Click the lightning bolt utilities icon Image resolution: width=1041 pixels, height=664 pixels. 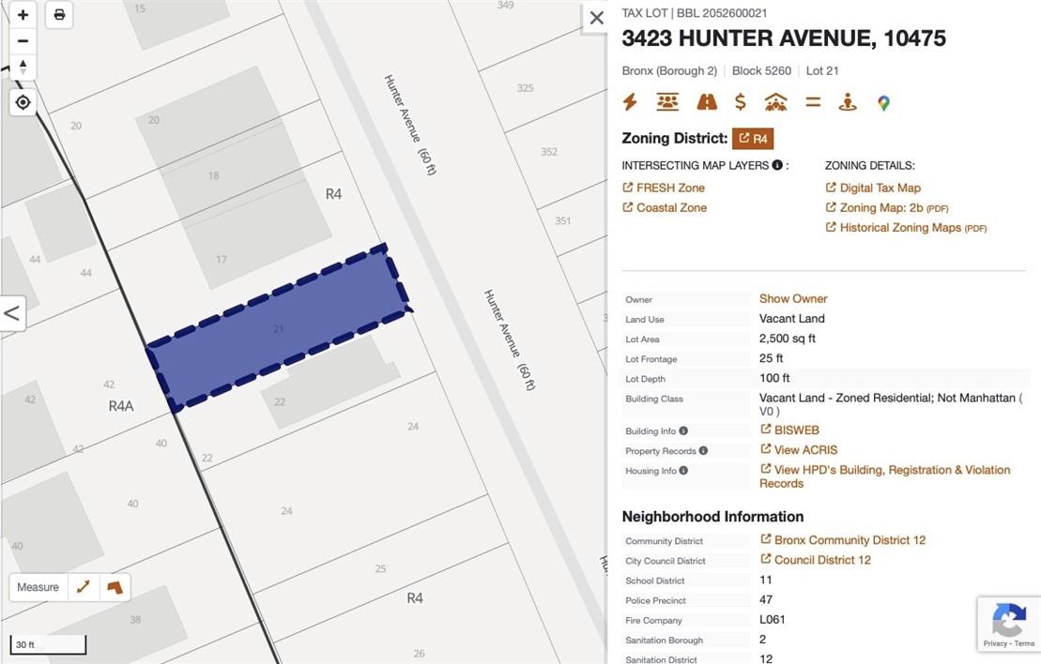click(x=629, y=101)
